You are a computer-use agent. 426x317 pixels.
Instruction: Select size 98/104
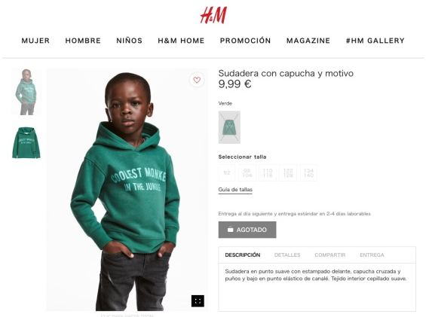pyautogui.click(x=247, y=173)
